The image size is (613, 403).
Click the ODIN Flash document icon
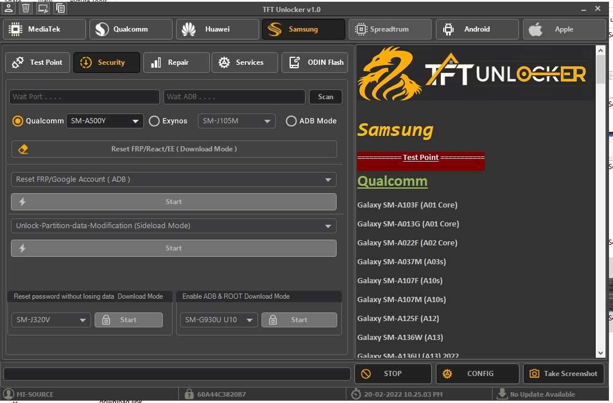294,62
